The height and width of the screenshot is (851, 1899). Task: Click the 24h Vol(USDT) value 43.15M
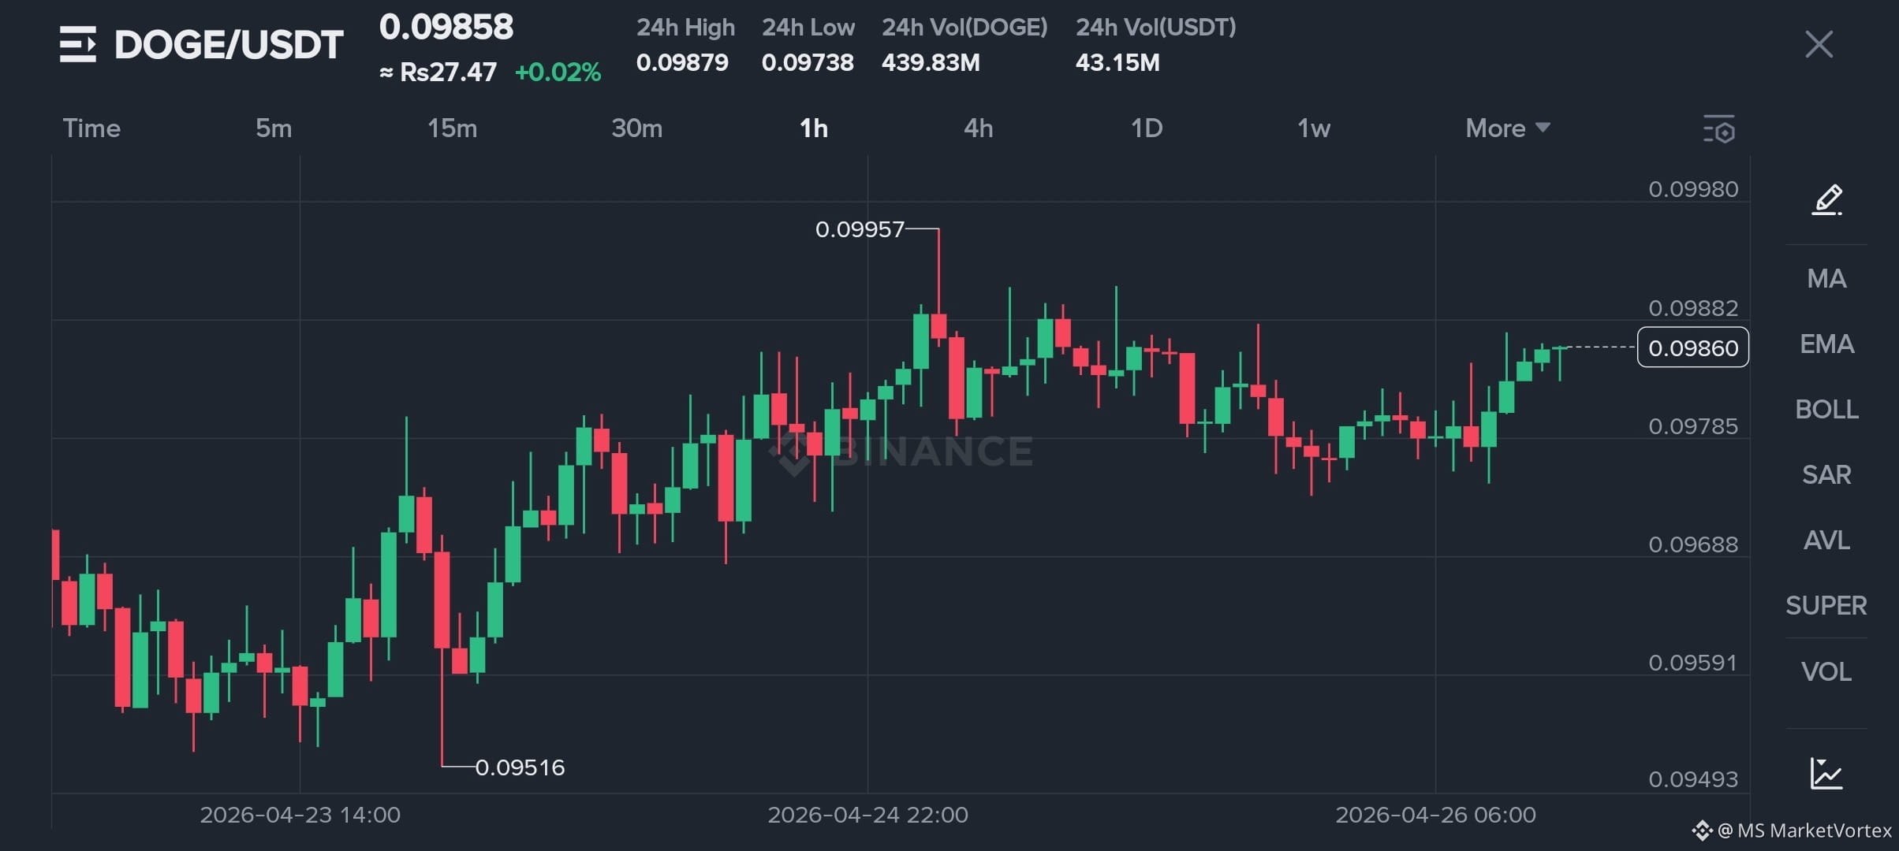tap(1117, 62)
